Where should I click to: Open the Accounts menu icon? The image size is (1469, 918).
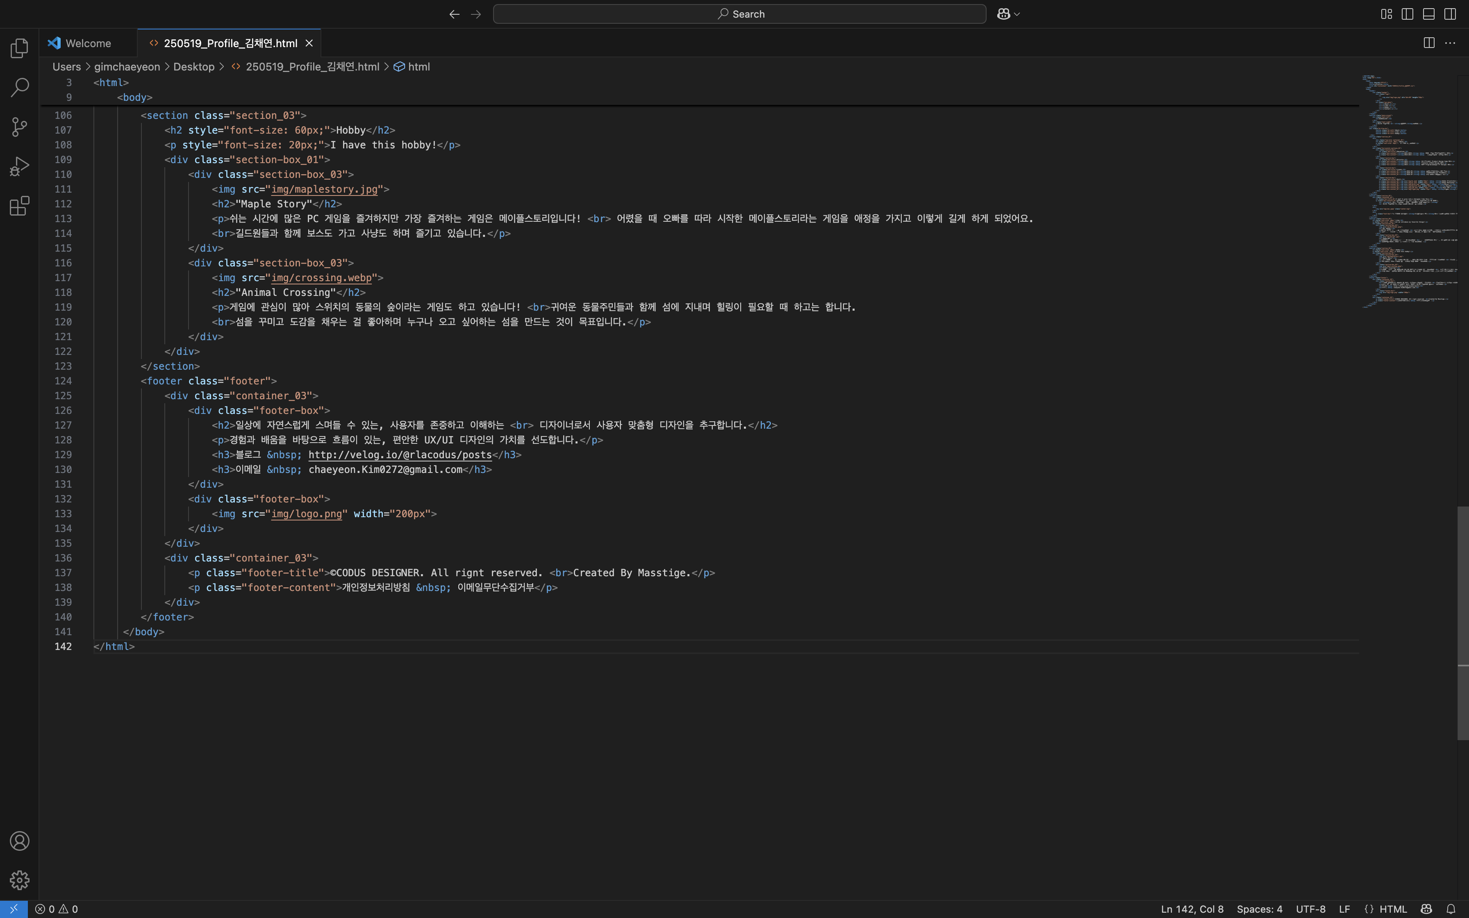[19, 841]
